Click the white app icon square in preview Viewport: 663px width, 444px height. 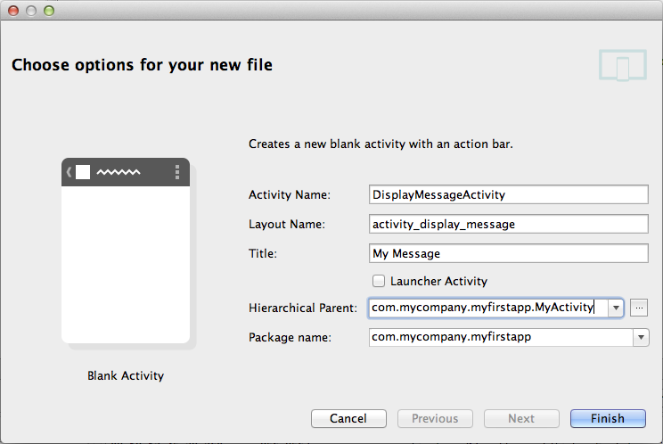coord(83,172)
